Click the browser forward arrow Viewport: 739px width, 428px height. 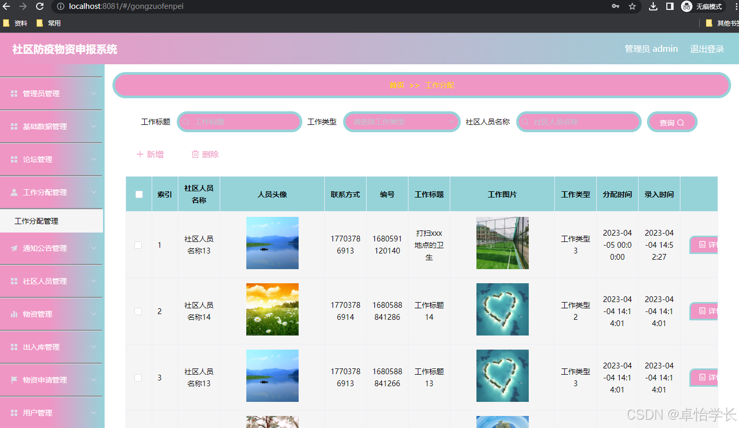[x=22, y=6]
